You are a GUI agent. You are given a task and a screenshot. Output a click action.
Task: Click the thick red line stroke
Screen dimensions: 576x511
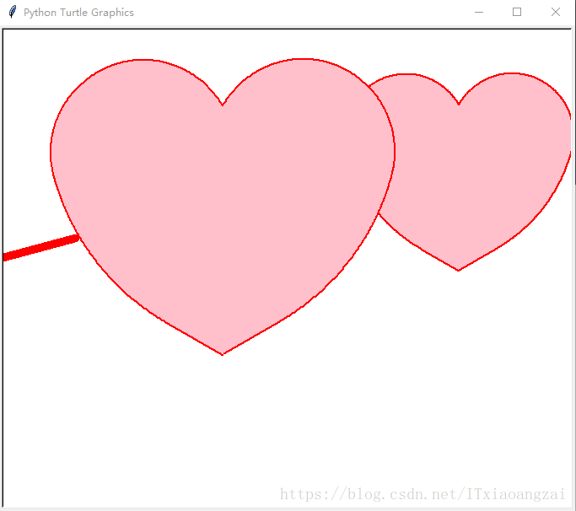coord(41,248)
